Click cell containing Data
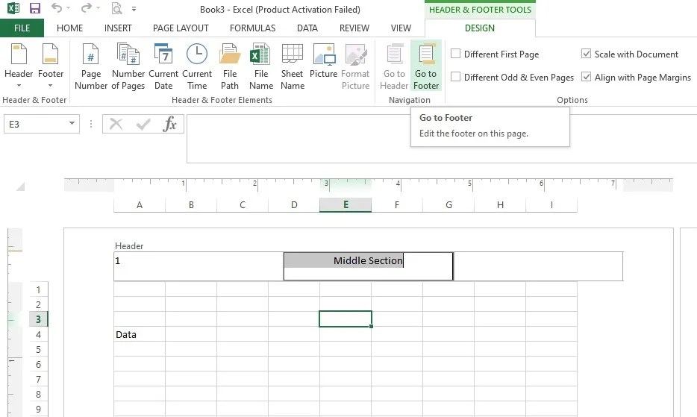 [139, 334]
